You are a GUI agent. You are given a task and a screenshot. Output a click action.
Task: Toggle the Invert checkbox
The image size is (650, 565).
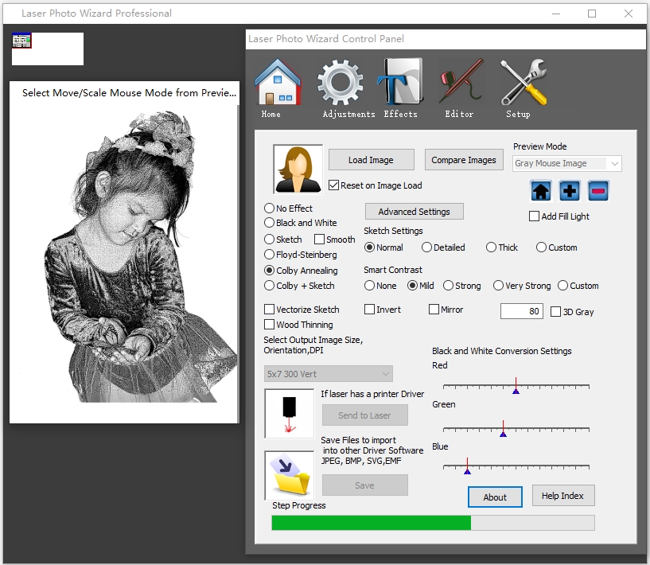(x=370, y=310)
